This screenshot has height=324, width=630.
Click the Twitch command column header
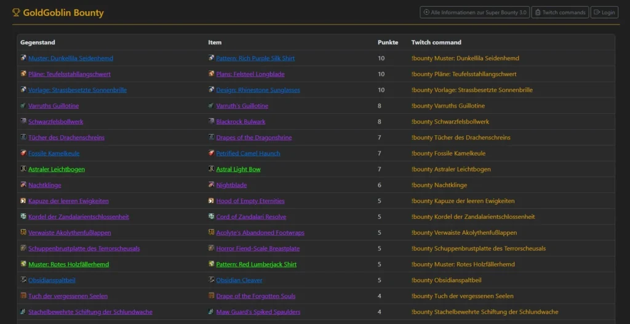(436, 42)
